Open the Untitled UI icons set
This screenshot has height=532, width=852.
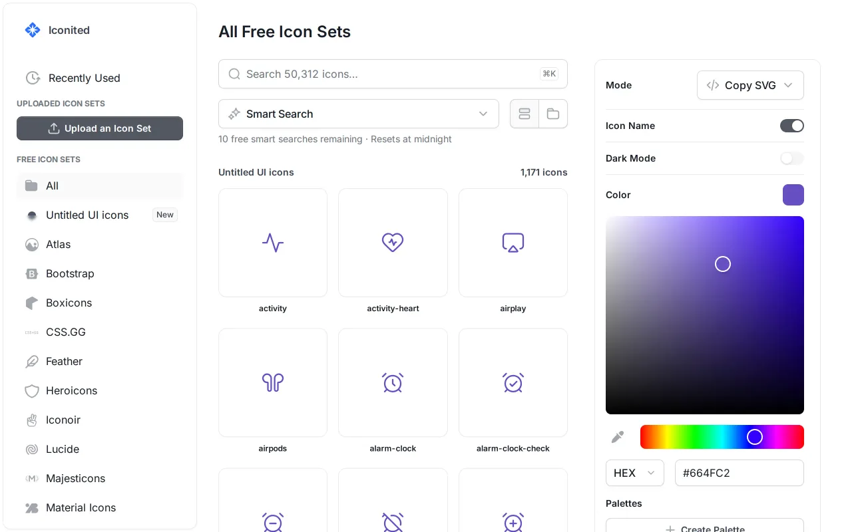click(100, 215)
